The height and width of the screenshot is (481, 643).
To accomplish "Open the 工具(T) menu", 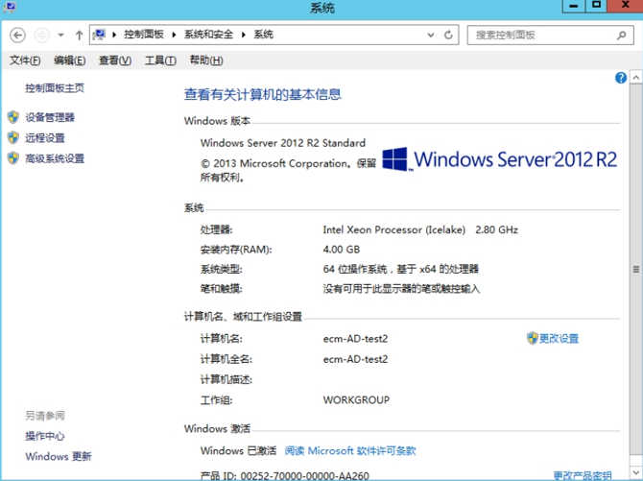I will pos(160,60).
